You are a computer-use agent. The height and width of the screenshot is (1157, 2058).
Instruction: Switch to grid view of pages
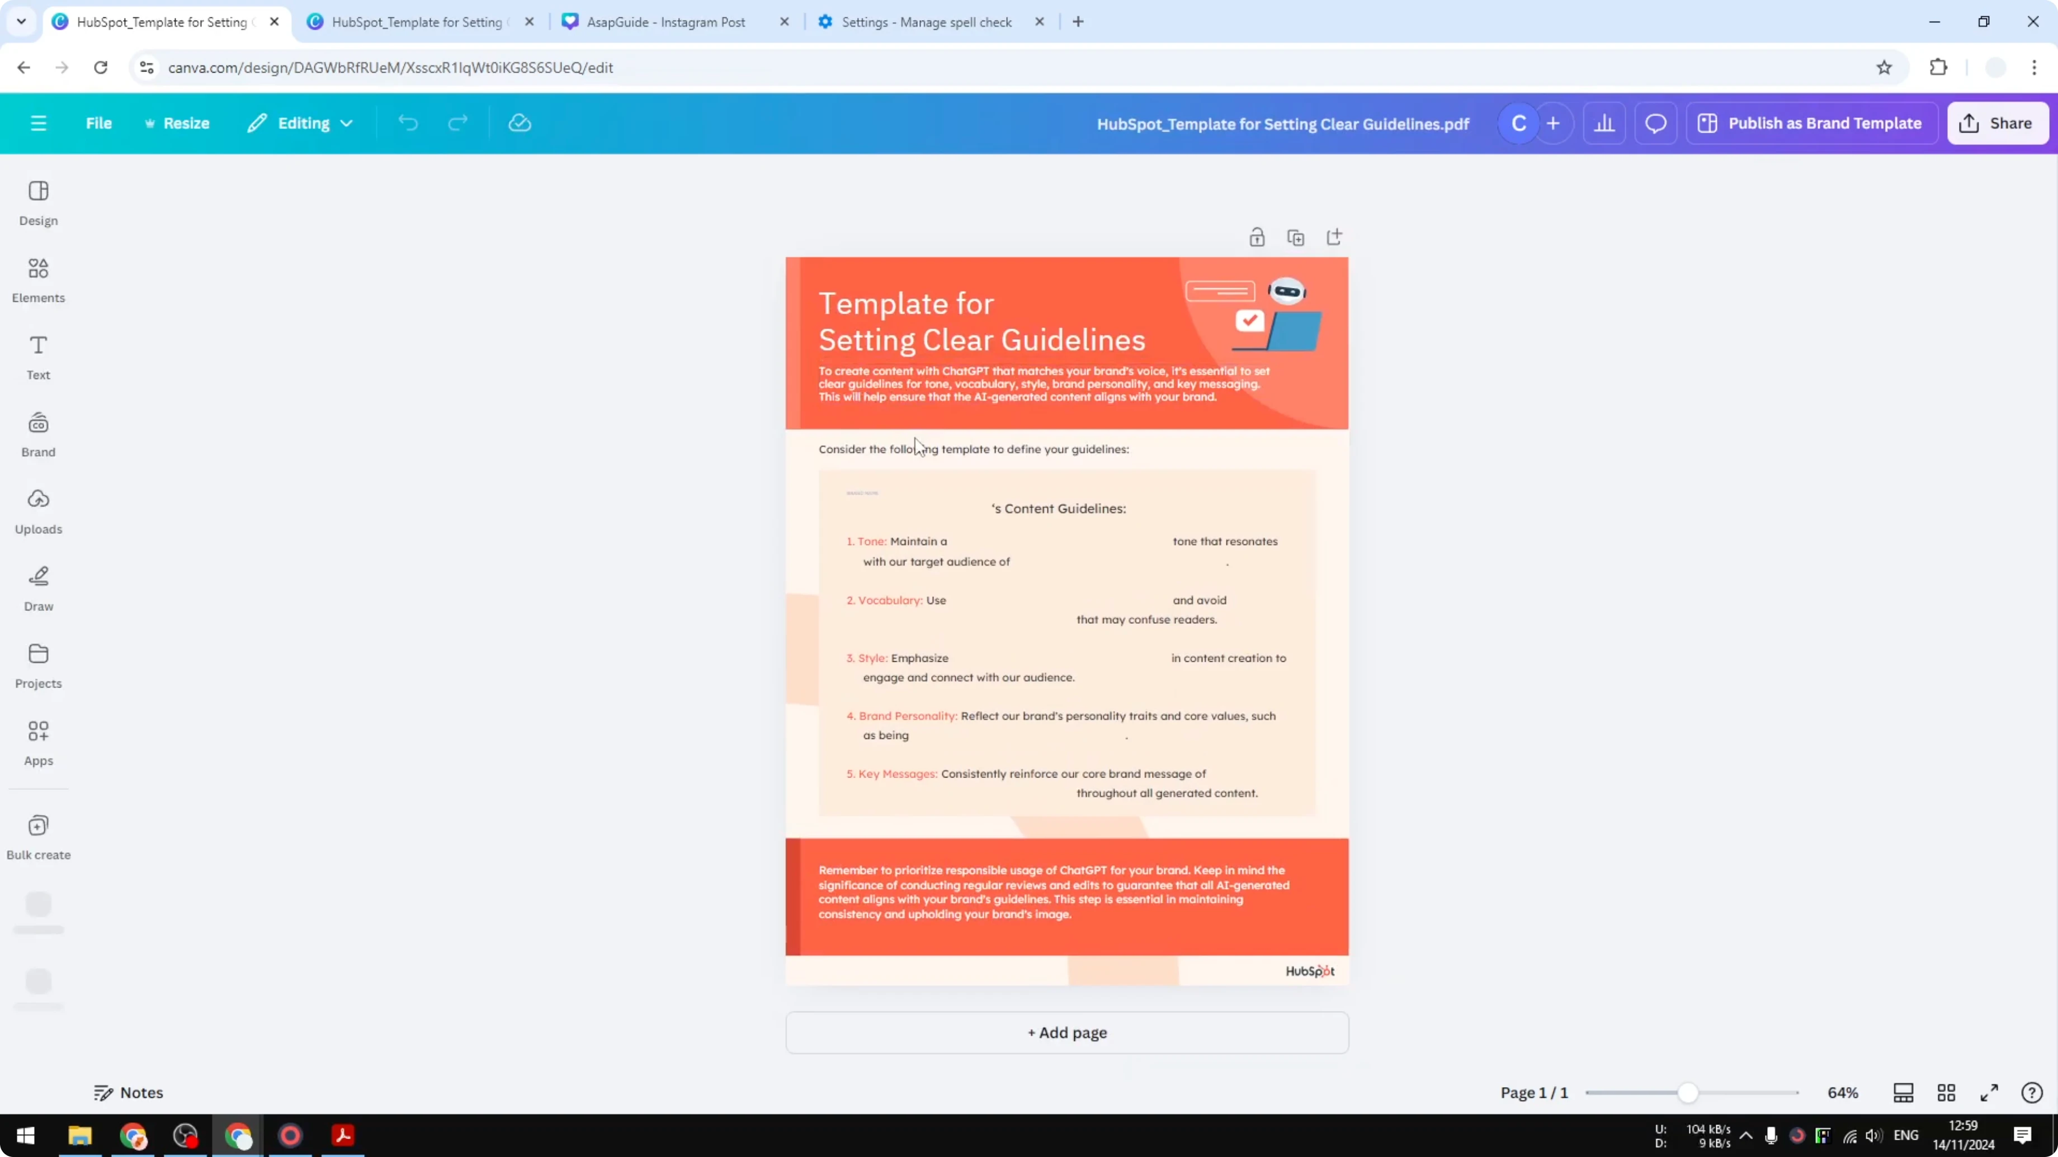point(1946,1092)
